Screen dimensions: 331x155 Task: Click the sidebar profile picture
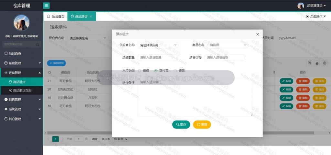pos(22,23)
